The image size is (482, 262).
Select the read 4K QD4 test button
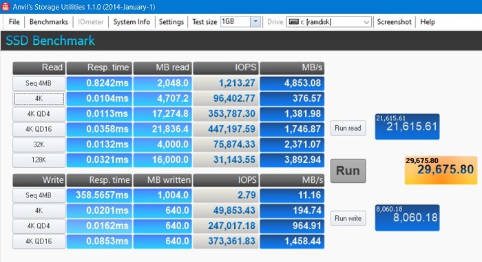point(39,114)
